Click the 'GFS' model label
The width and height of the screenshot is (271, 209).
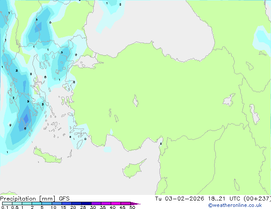pos(64,199)
